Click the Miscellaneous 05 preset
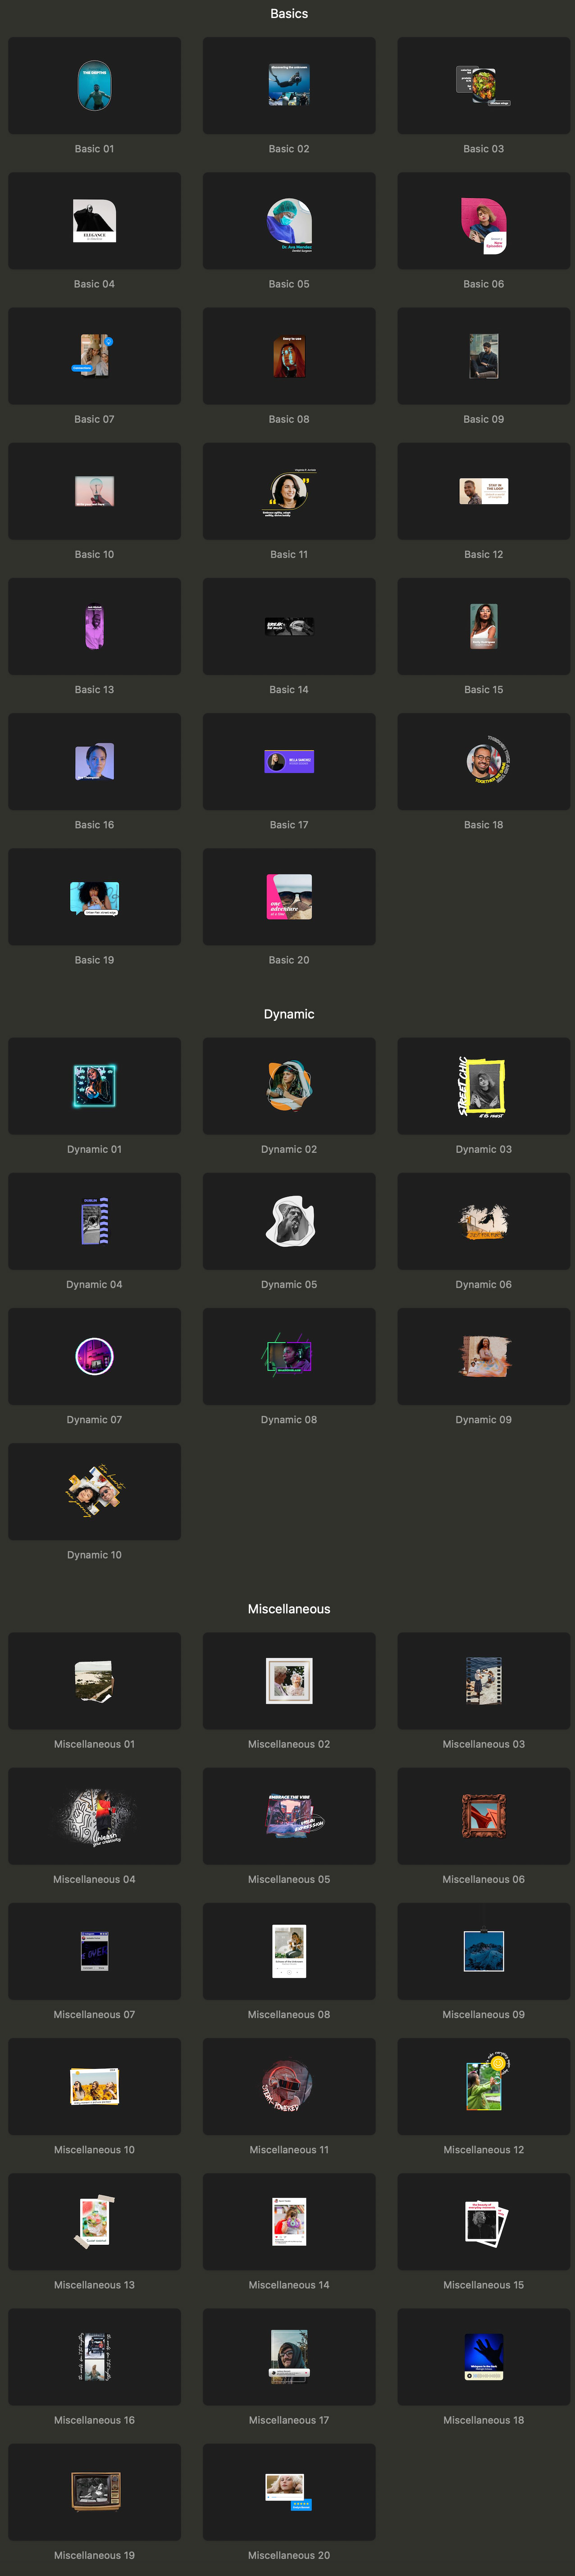 tap(289, 1816)
